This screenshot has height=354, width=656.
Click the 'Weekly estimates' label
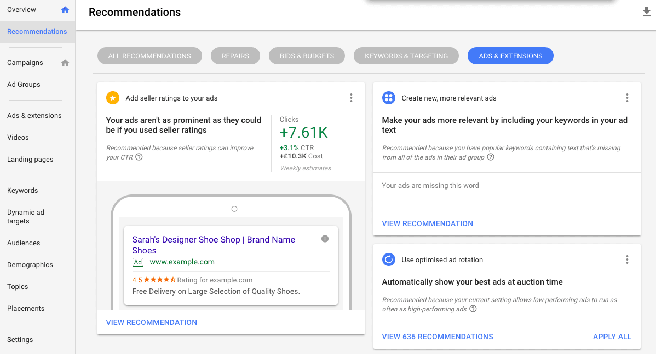pyautogui.click(x=306, y=168)
